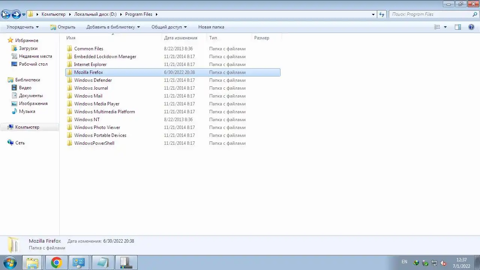Open the Общий доступ dropdown

pos(169,27)
